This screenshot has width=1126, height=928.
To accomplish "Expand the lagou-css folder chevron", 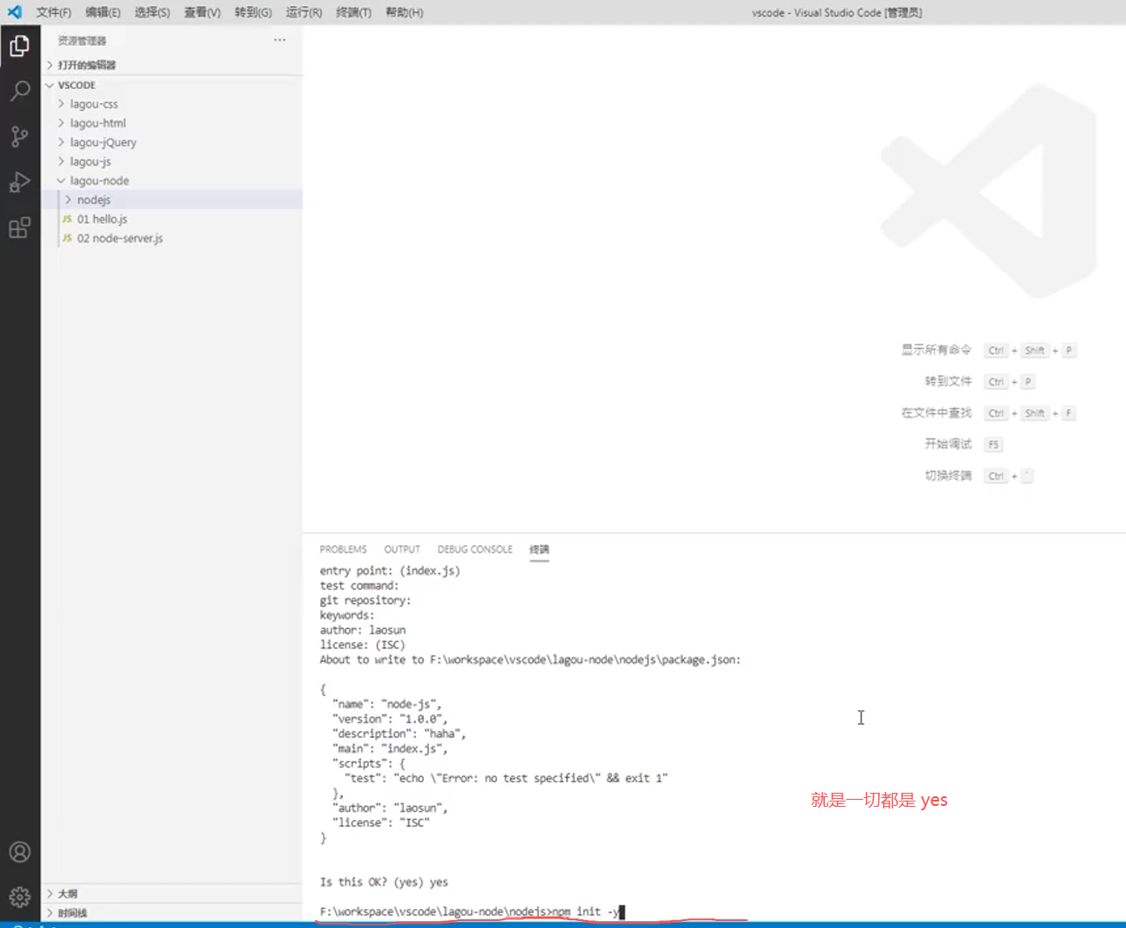I will [61, 104].
